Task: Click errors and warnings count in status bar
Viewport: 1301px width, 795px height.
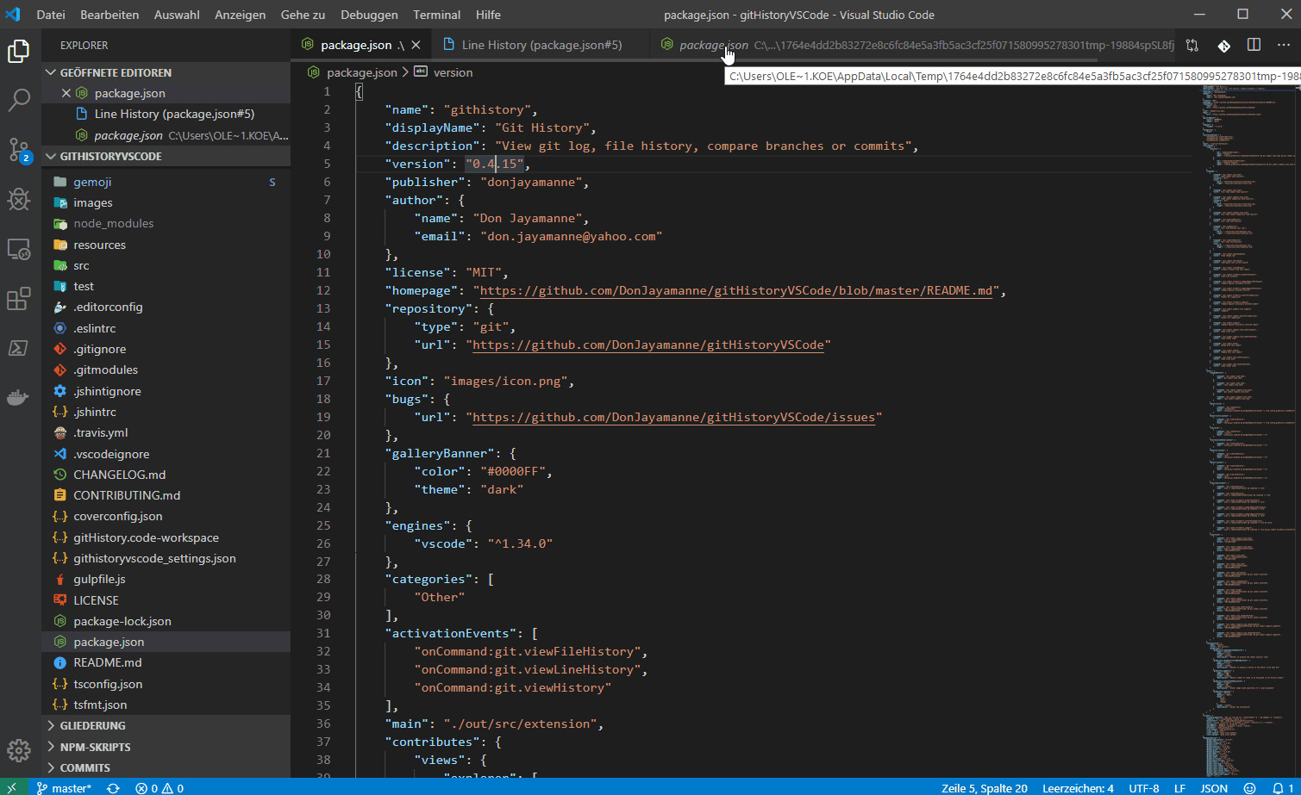Action: (159, 788)
